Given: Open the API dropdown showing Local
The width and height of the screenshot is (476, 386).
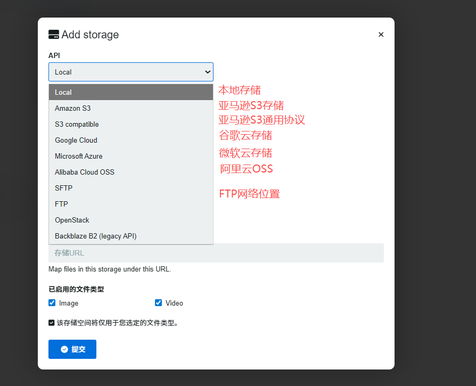Looking at the screenshot, I should click(131, 72).
